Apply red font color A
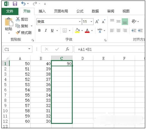Screen dimensions: 146x129 tap(87, 31)
